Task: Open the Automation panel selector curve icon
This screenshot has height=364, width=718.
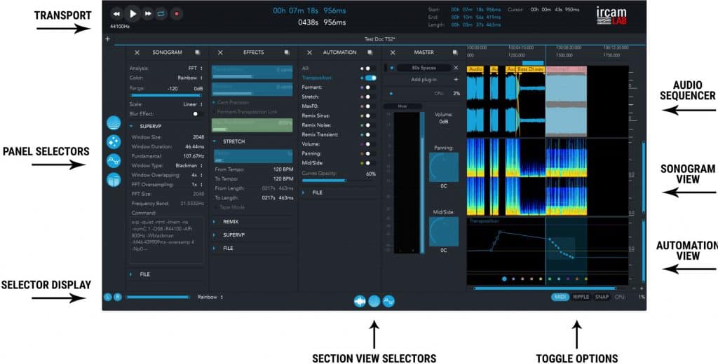Action: pyautogui.click(x=114, y=161)
